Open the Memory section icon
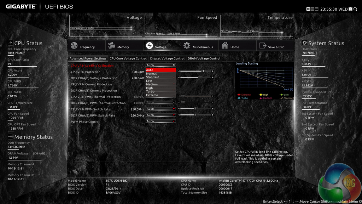 [x=112, y=46]
